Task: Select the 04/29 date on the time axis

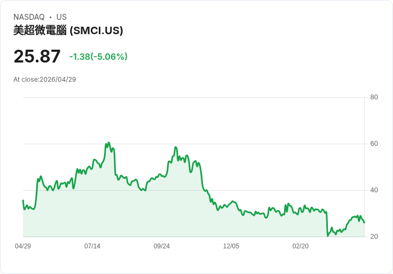Action: (x=23, y=246)
